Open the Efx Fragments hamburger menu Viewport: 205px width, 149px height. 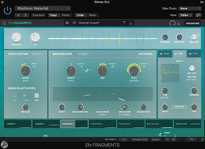(x=4, y=23)
